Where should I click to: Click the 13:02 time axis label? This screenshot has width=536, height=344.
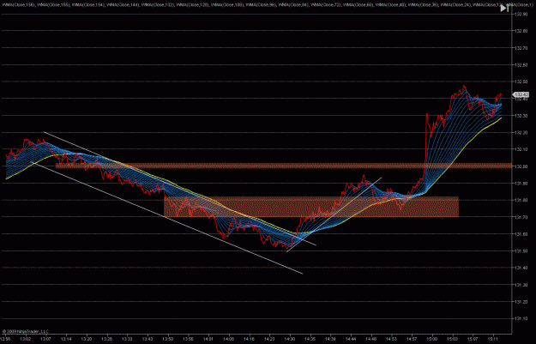click(26, 339)
